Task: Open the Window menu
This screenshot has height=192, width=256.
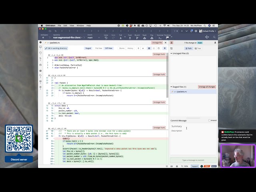Action: (x=80, y=26)
